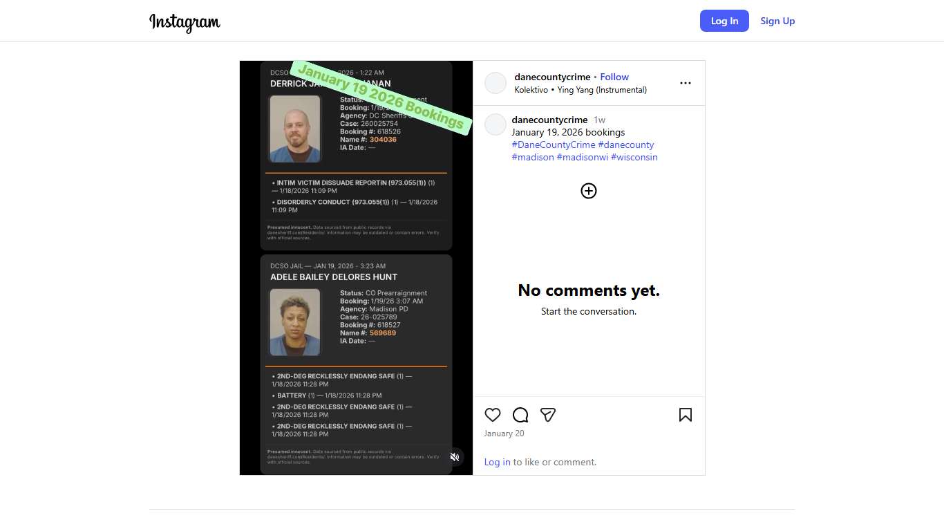
Task: Like the post with the heart icon
Action: pyautogui.click(x=493, y=415)
